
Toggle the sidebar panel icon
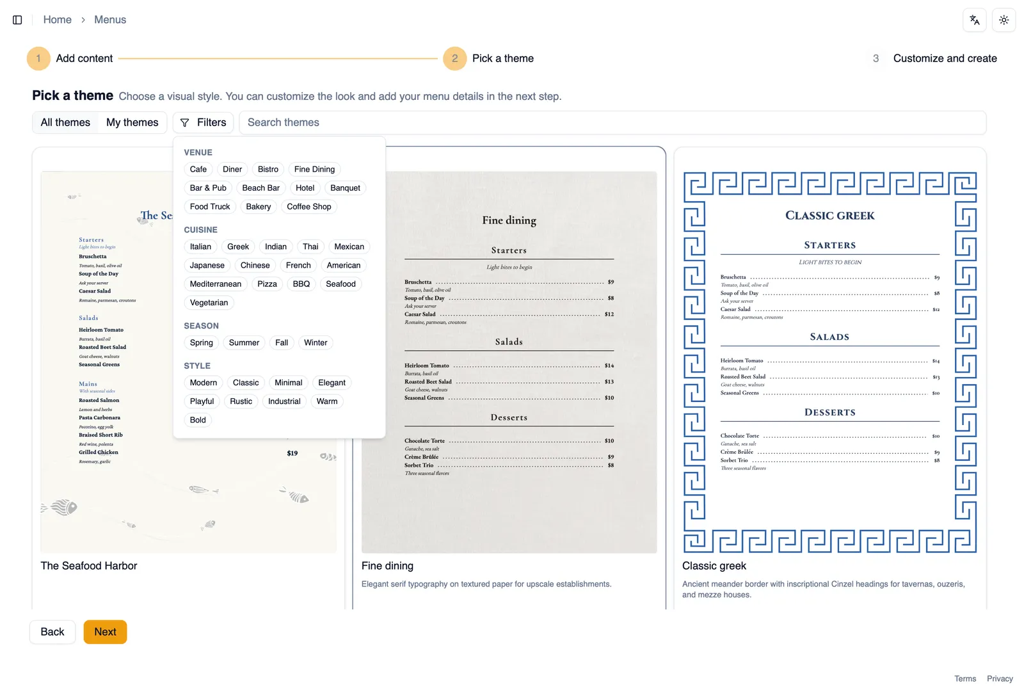17,20
